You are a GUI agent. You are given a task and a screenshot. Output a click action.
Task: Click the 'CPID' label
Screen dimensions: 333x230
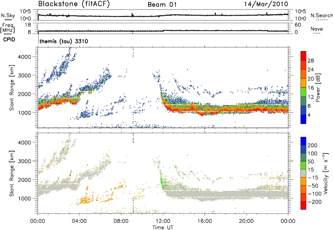pyautogui.click(x=9, y=39)
